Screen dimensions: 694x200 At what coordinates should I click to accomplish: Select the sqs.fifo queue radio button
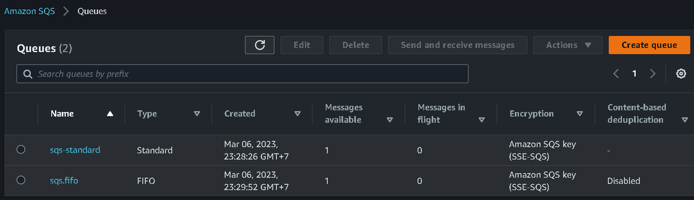click(x=21, y=180)
